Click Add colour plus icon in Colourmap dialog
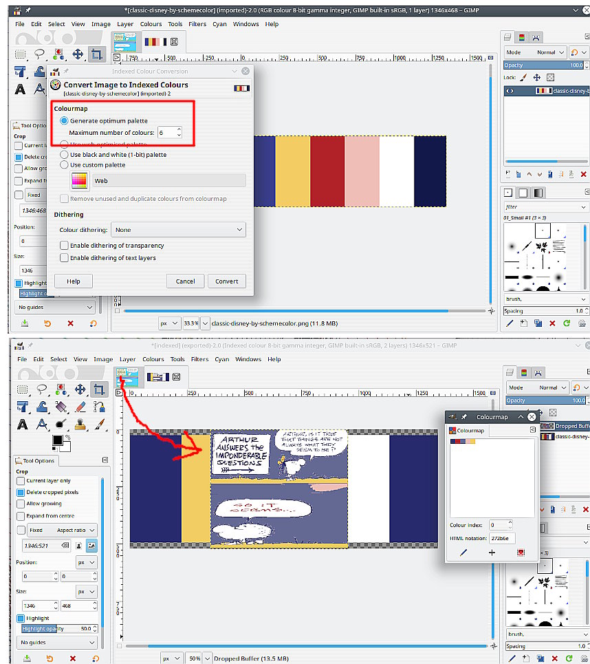This screenshot has height=664, width=590. [x=492, y=553]
